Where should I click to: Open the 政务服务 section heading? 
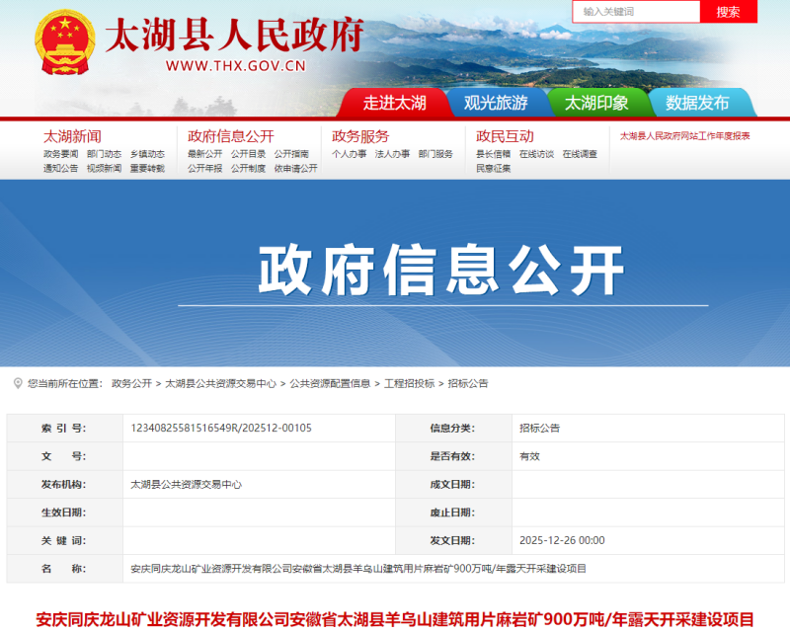[360, 136]
